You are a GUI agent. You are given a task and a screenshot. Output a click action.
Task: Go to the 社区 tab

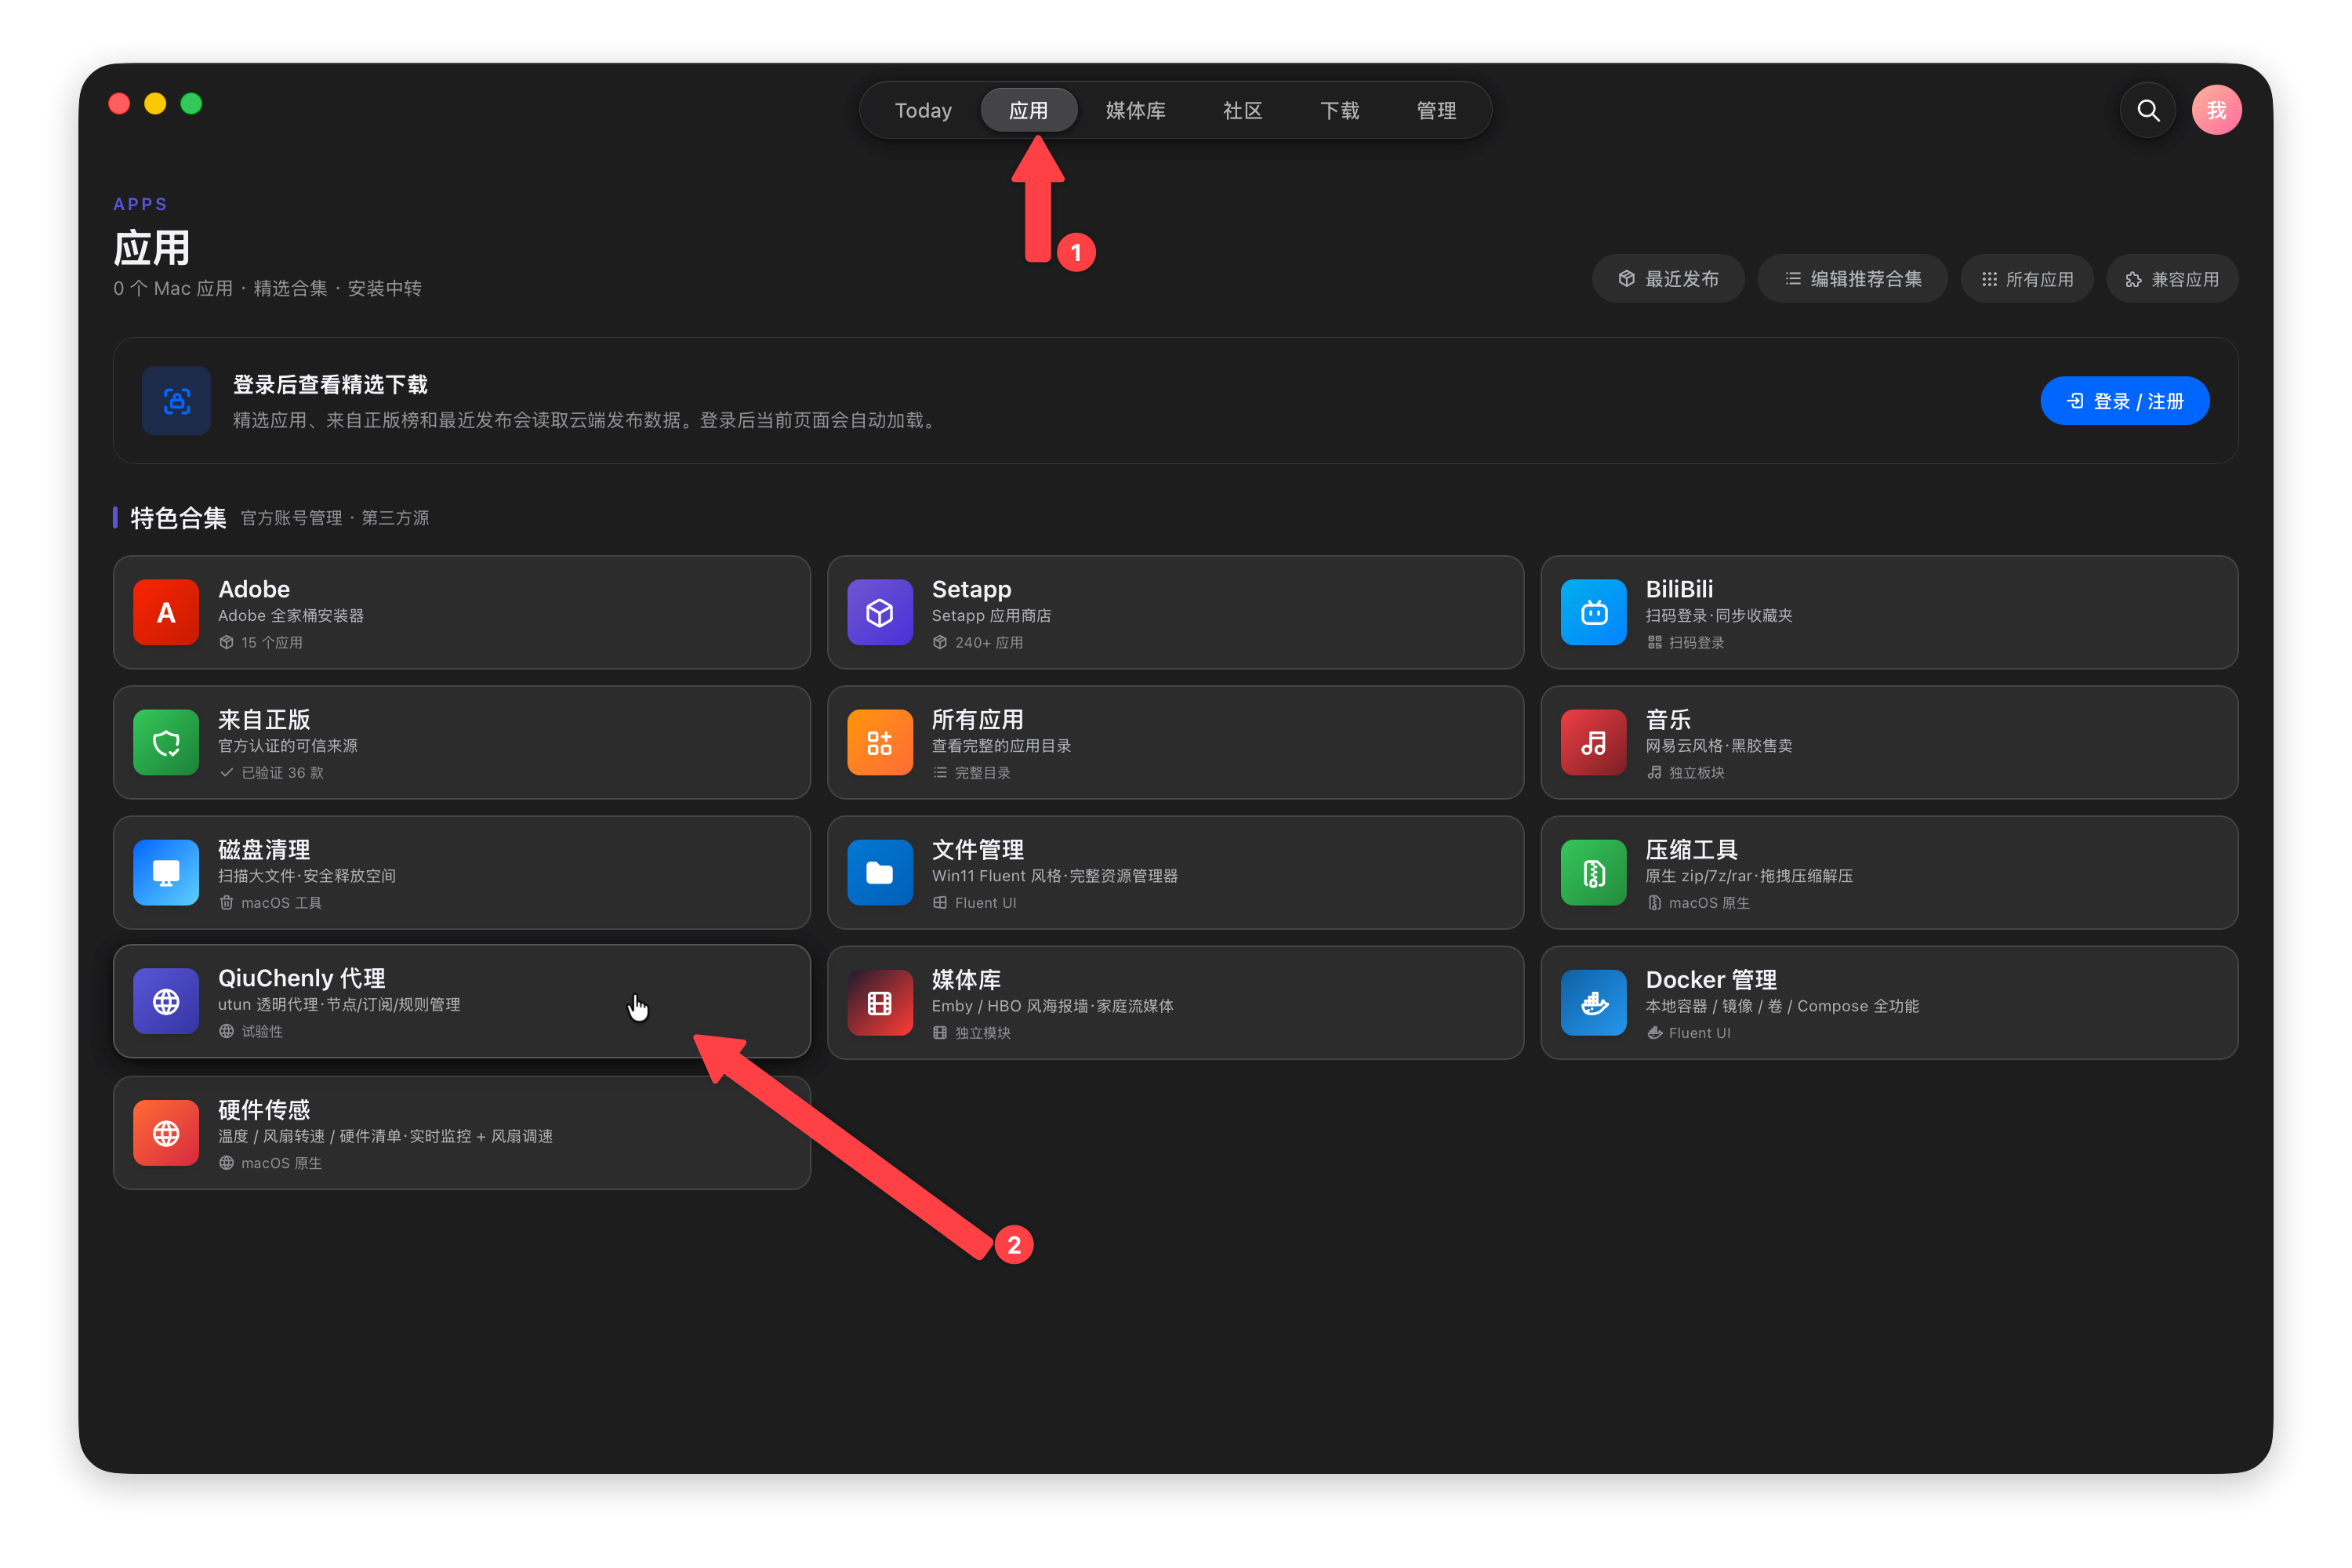coord(1242,110)
